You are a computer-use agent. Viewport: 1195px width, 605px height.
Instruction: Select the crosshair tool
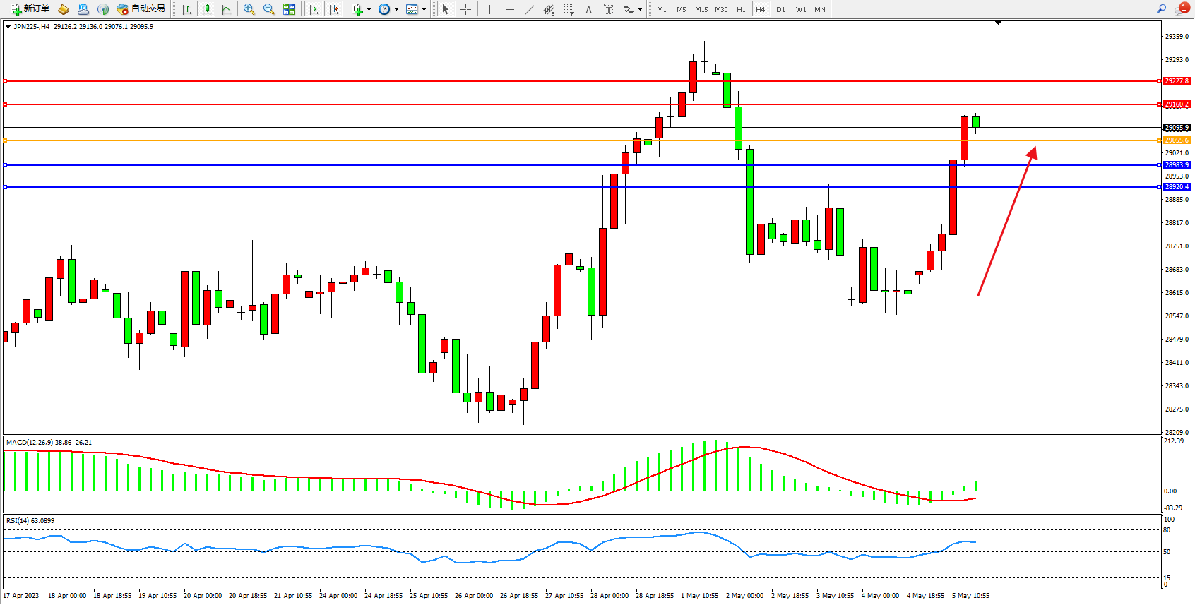pos(466,9)
